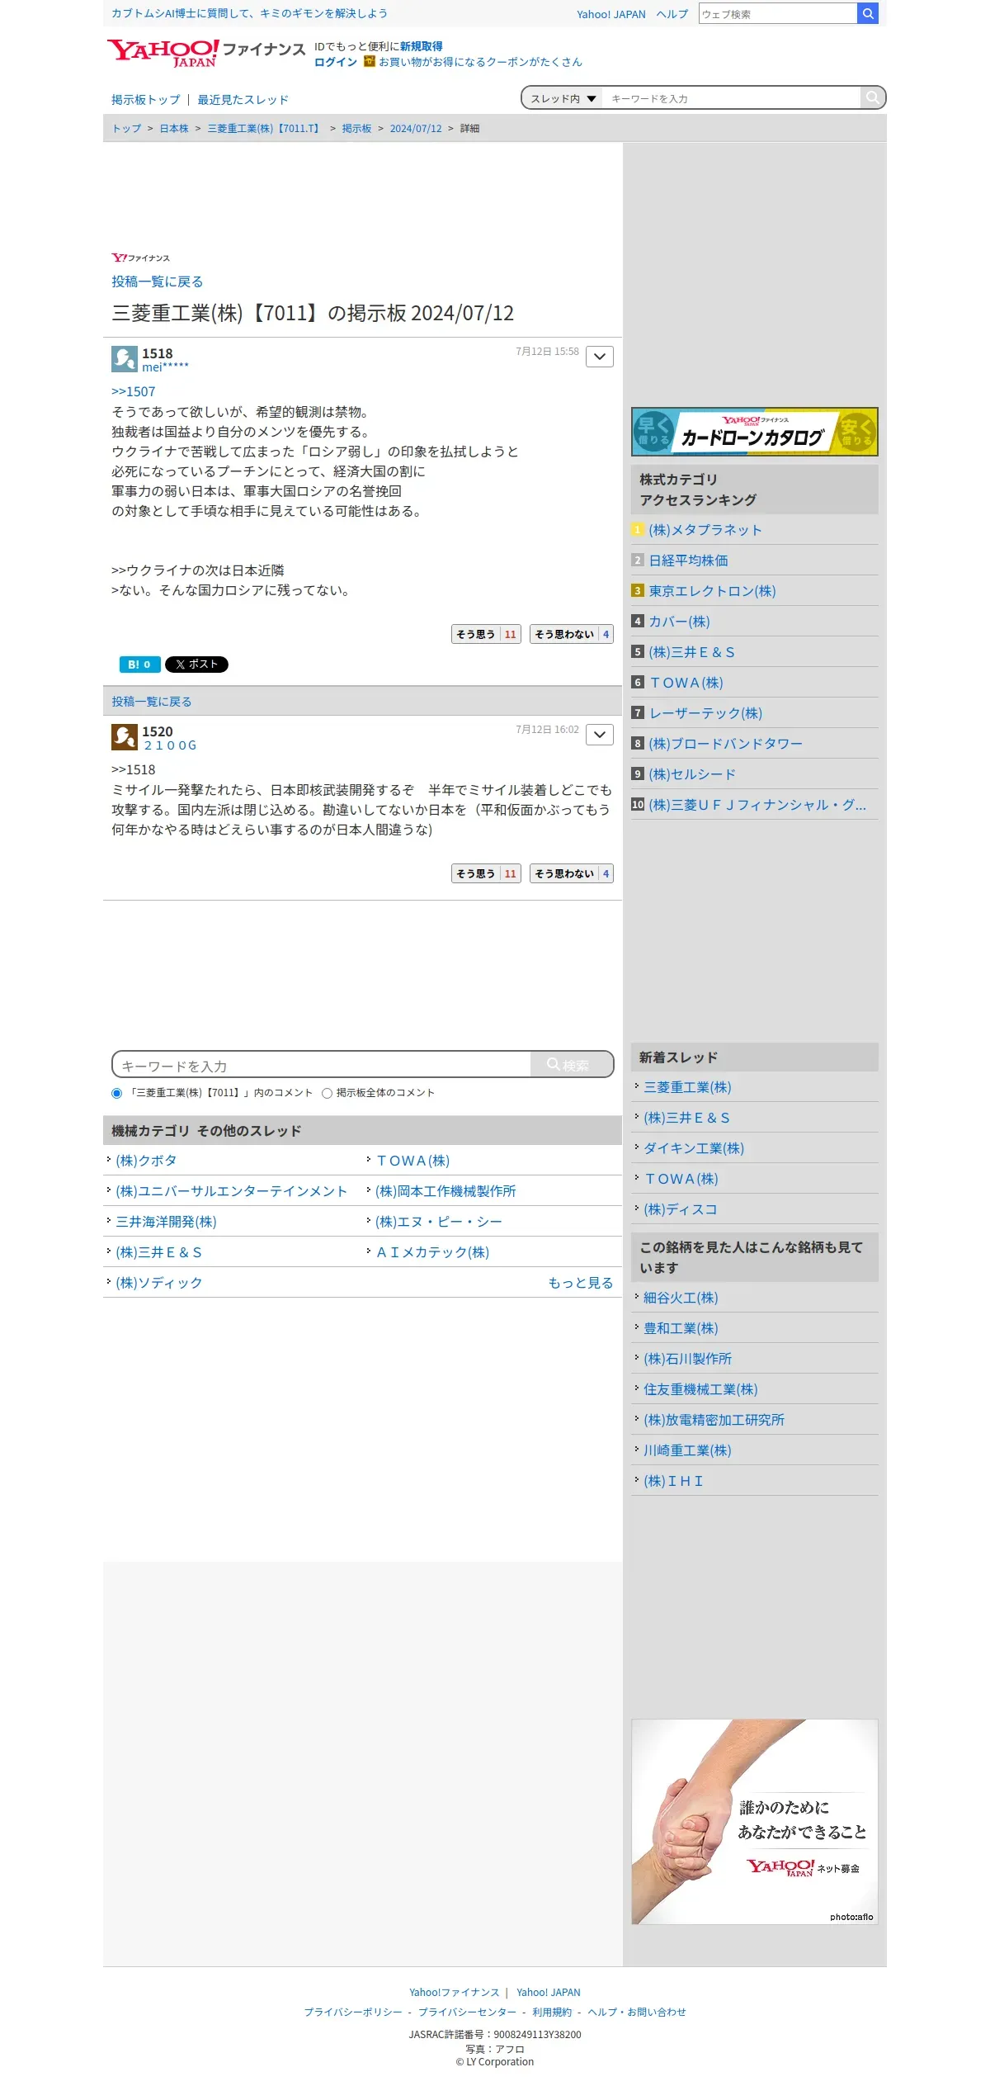Viewport: 990px width, 2086px height.
Task: Open ranking item カバー(株)
Action: click(680, 622)
